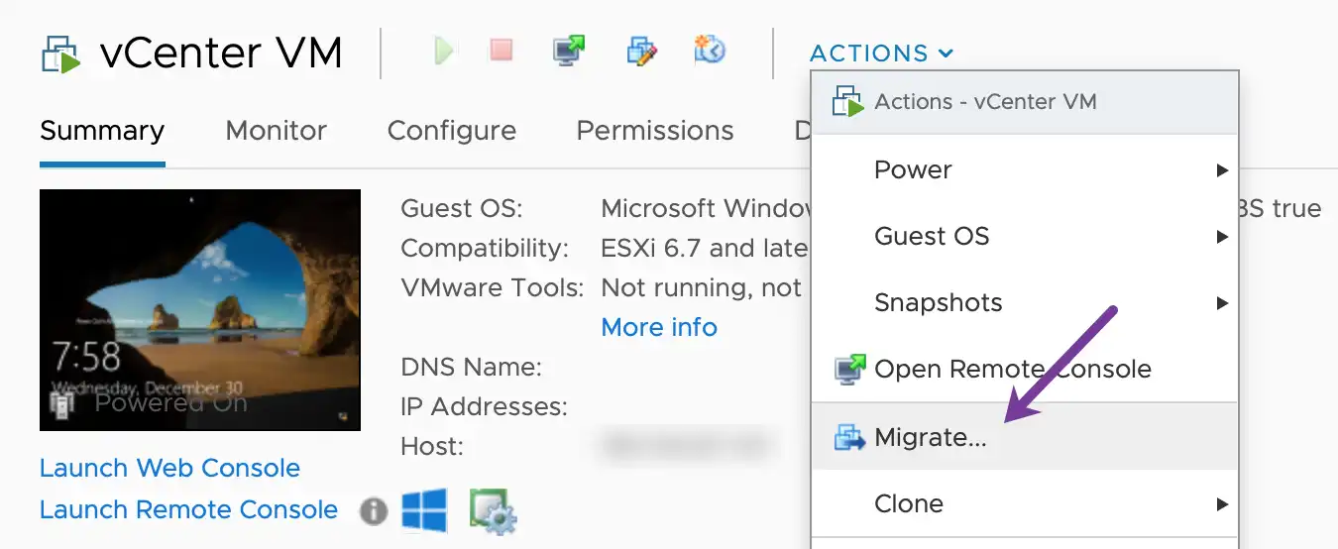The width and height of the screenshot is (1338, 549).
Task: Expand the Snapshots submenu arrow
Action: point(1222,303)
